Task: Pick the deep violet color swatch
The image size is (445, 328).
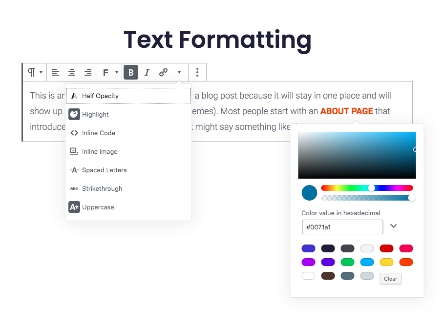Action: (x=328, y=262)
